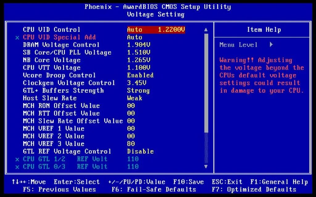Edit the 80 value of MCH VREF 3
The image size is (316, 197).
tap(131, 144)
